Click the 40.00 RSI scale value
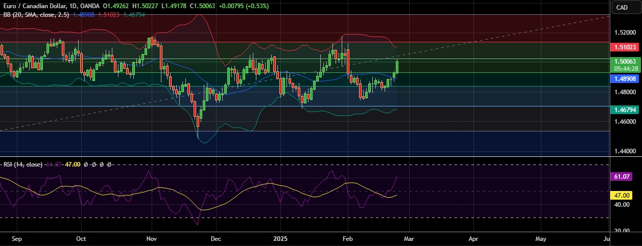This screenshot has width=642, height=246. tap(622, 205)
